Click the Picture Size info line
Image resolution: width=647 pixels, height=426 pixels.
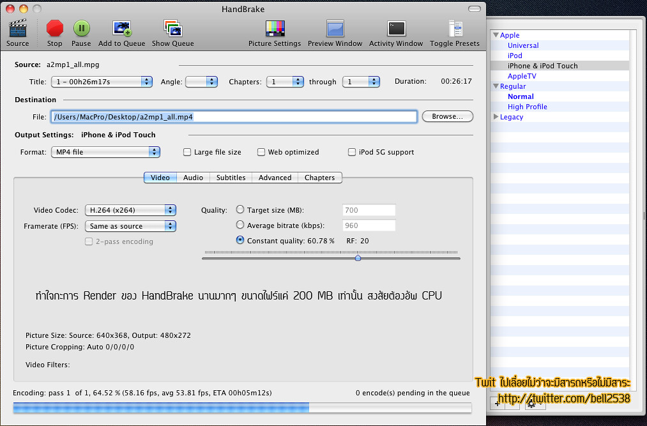point(108,335)
